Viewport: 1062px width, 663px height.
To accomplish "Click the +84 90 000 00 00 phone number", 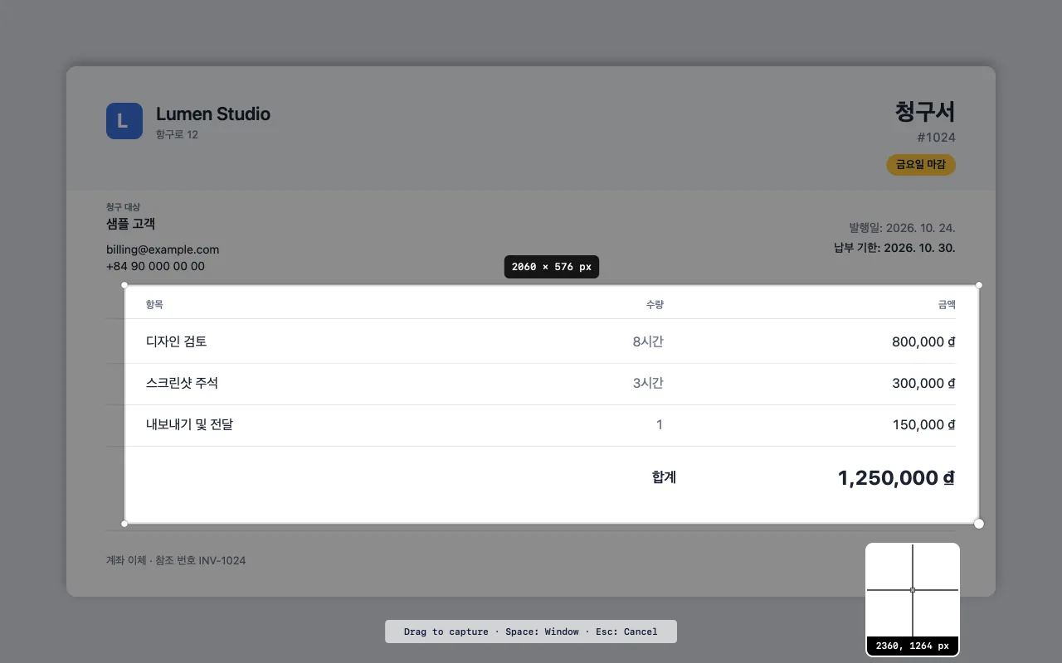I will pyautogui.click(x=155, y=266).
